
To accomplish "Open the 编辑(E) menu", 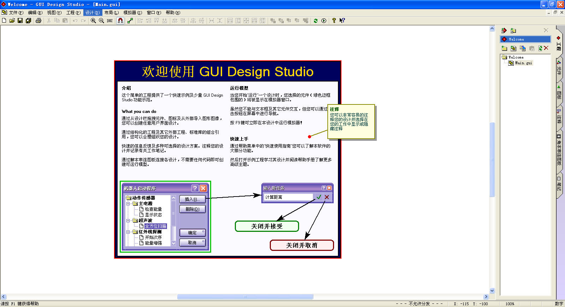I will 35,12.
